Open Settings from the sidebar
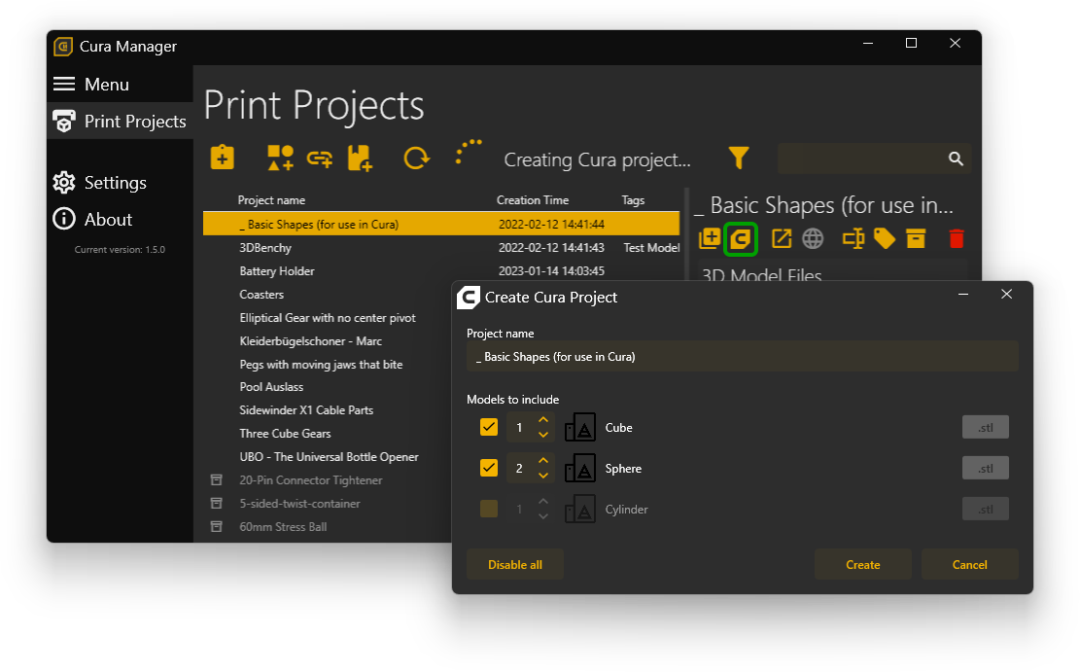 (x=100, y=183)
